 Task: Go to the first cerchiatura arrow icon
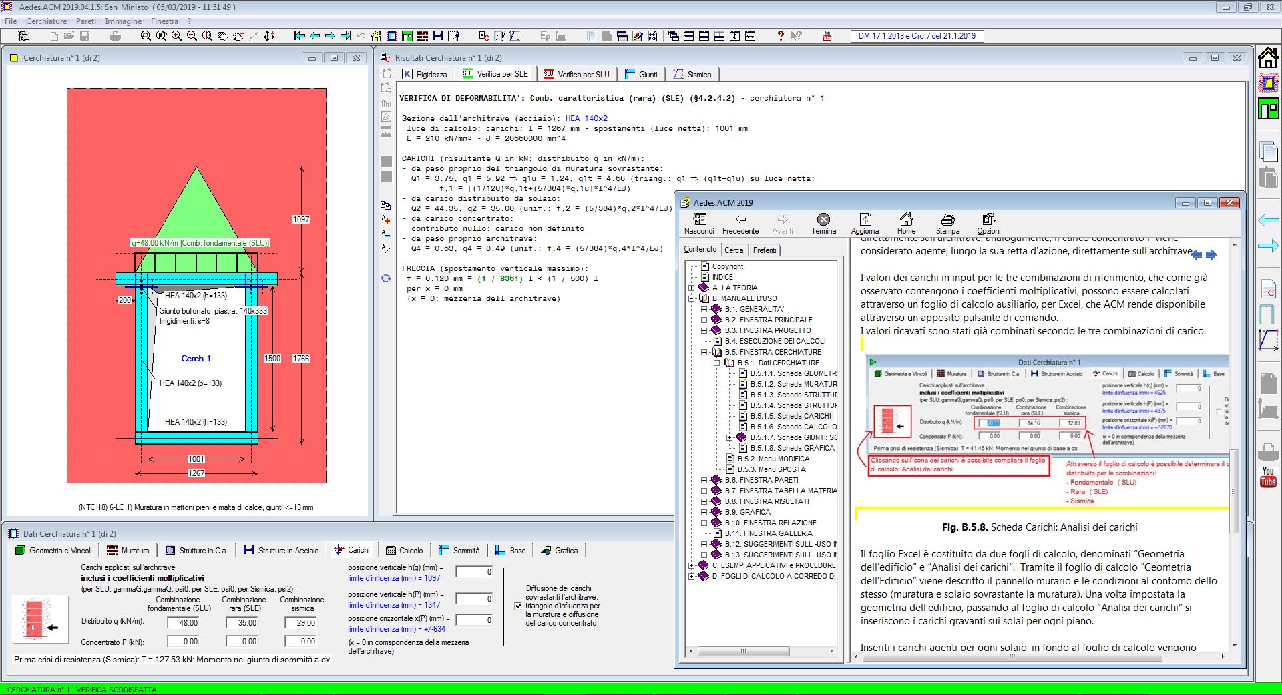[300, 36]
